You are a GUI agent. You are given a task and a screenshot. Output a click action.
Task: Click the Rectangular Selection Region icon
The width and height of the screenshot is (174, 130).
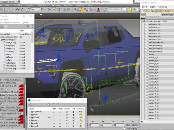pos(6,10)
